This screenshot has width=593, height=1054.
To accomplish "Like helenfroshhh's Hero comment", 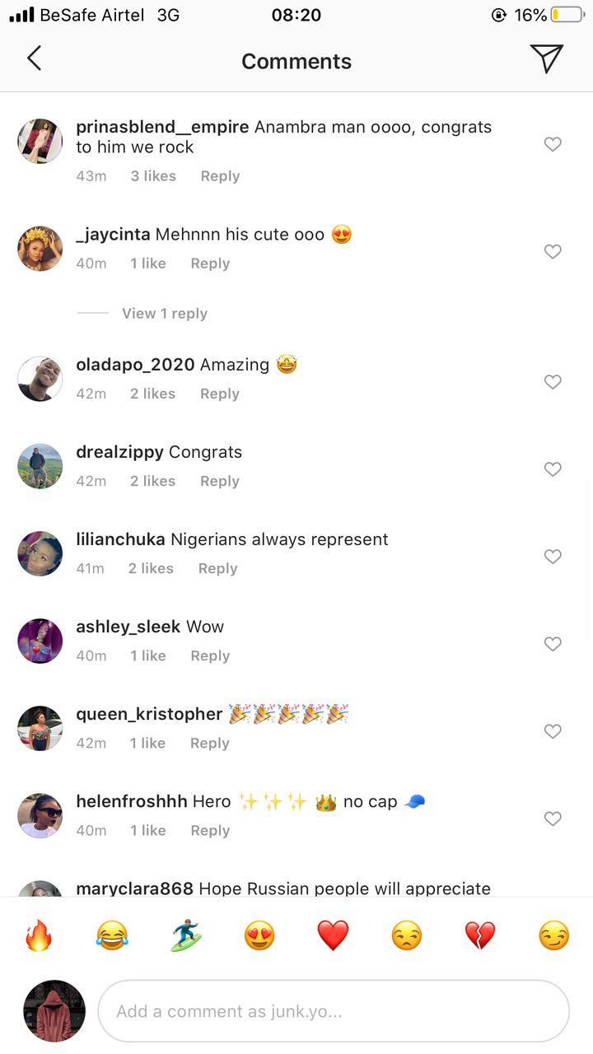I will 553,818.
